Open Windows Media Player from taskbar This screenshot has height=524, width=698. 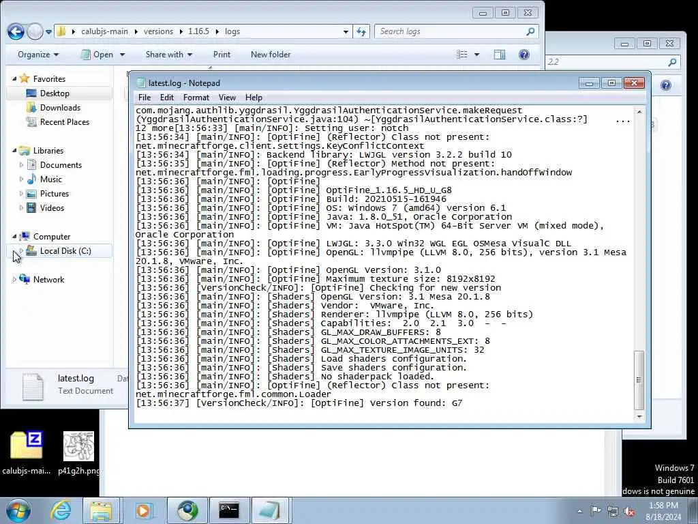pyautogui.click(x=143, y=510)
